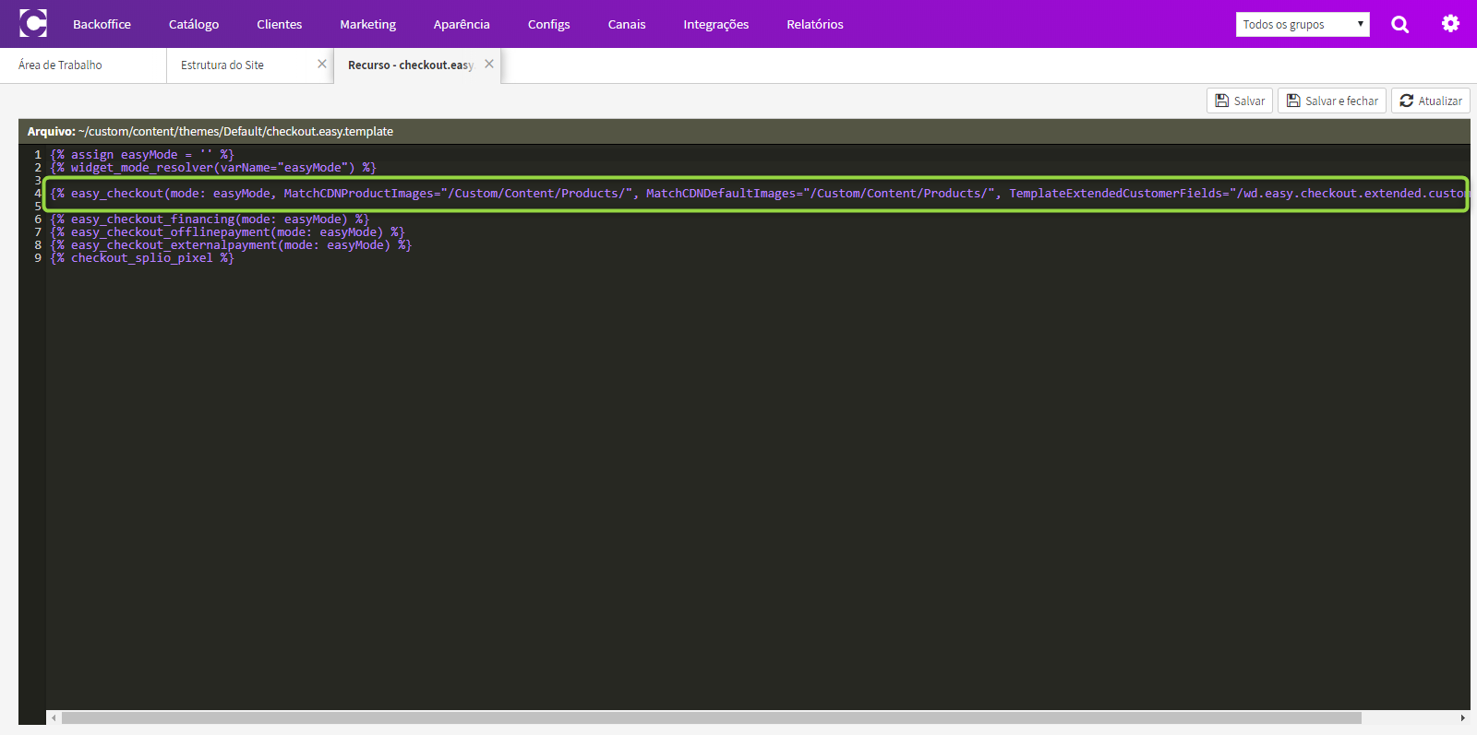Click the easy_checkout_externalpayment code line
The height and width of the screenshot is (735, 1477).
pos(231,245)
